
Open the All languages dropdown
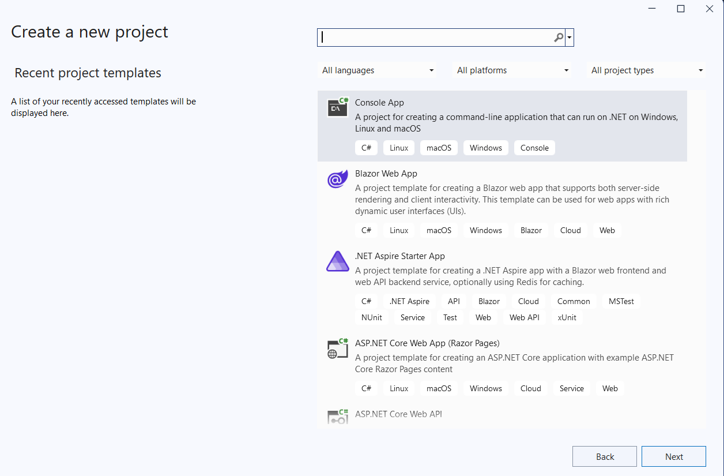click(x=376, y=70)
